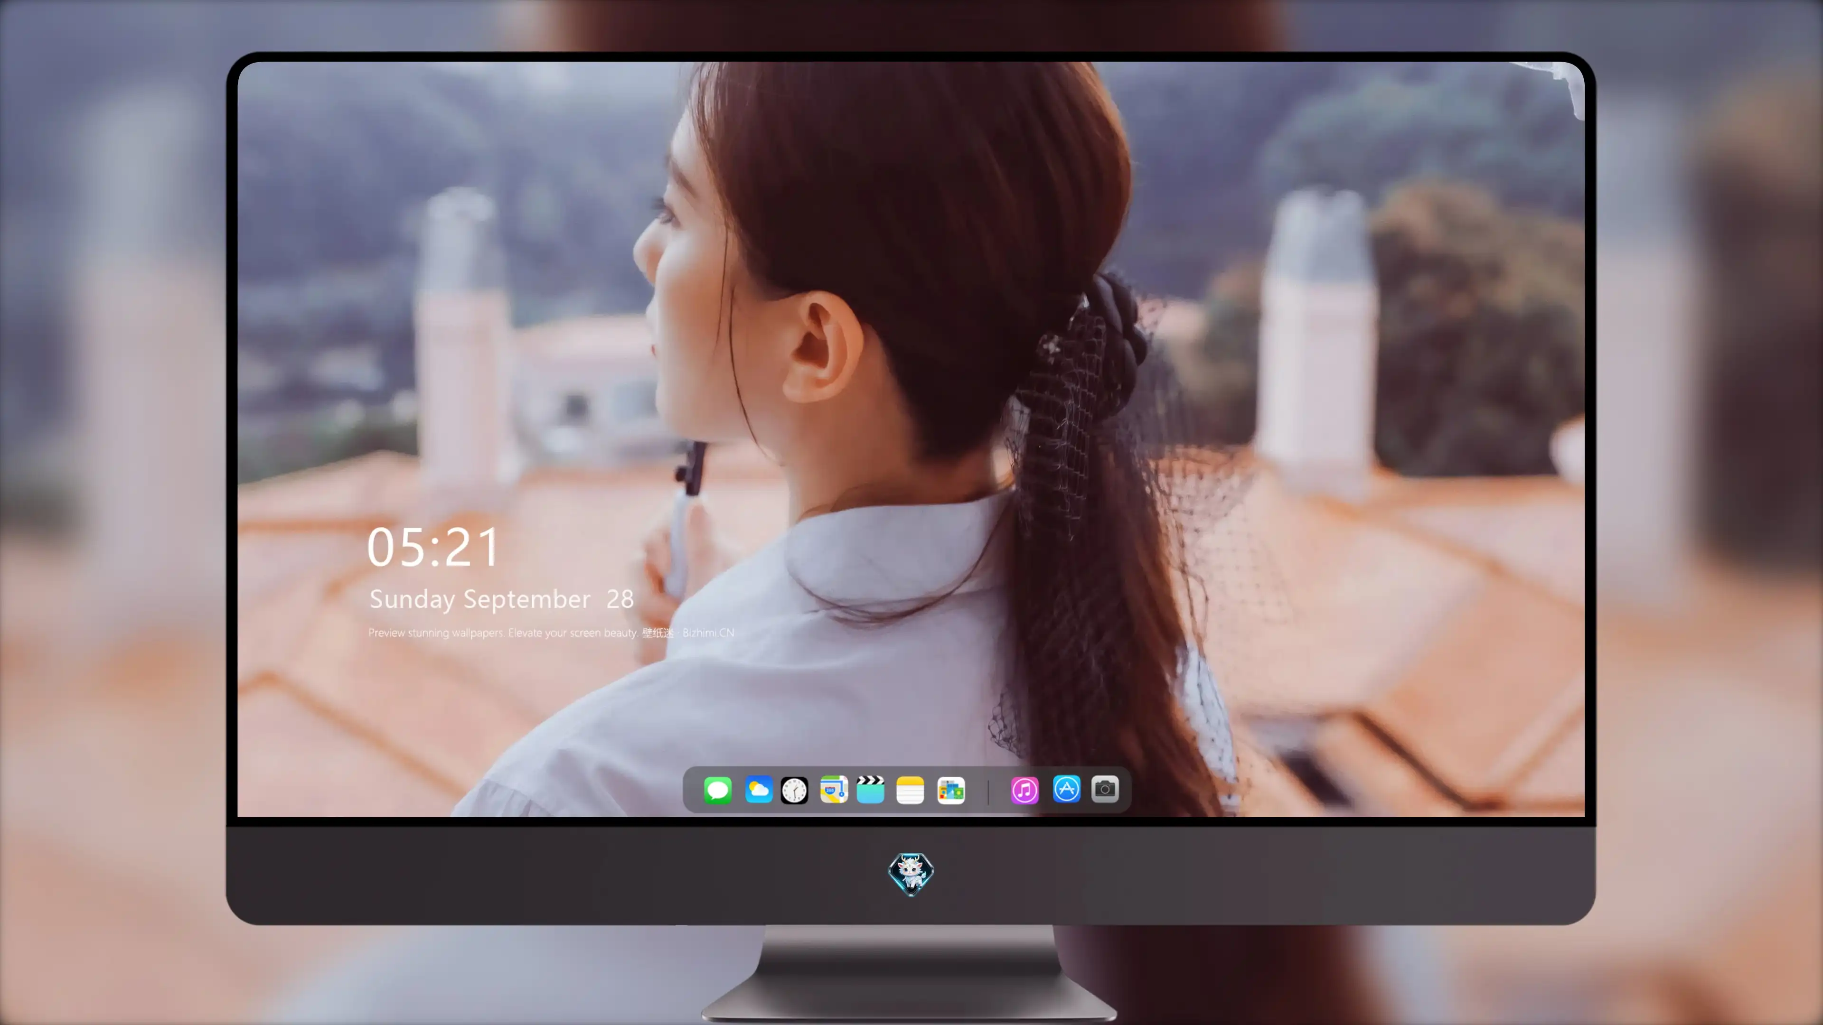Open the colorful photo cards app icon
The image size is (1823, 1025).
click(x=951, y=790)
